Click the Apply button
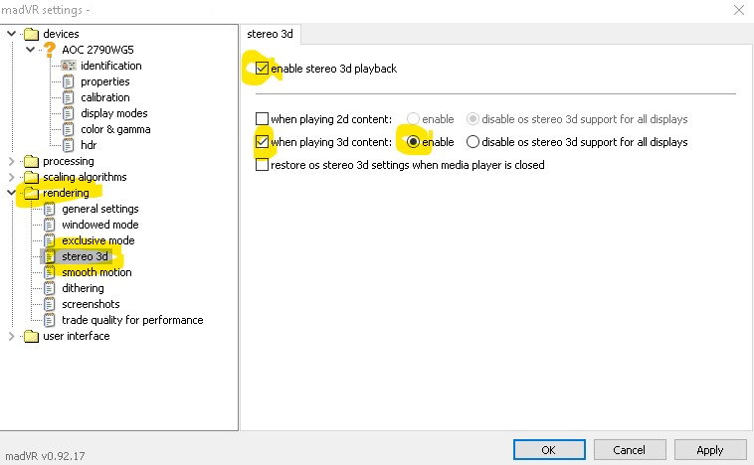 coord(710,450)
